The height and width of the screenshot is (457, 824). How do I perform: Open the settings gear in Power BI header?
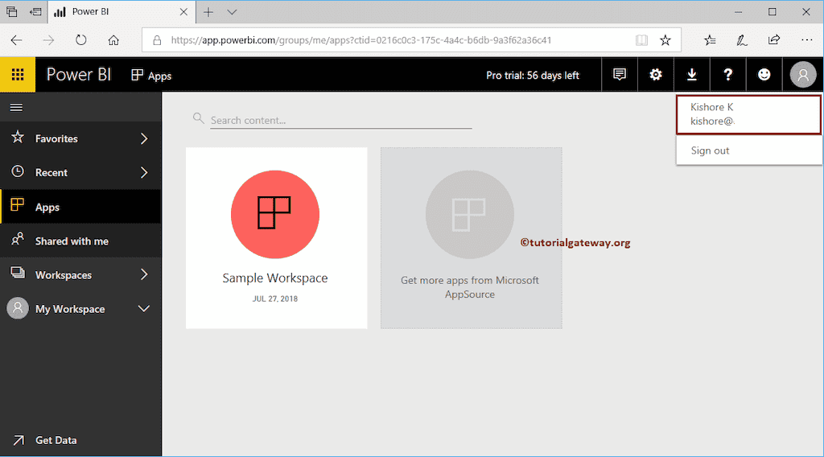coord(655,75)
